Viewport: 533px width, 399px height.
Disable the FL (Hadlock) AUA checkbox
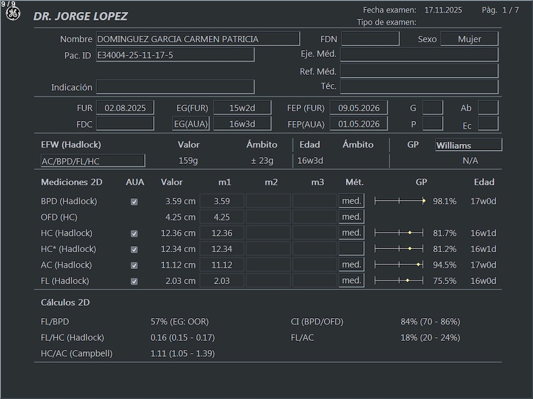(x=134, y=281)
